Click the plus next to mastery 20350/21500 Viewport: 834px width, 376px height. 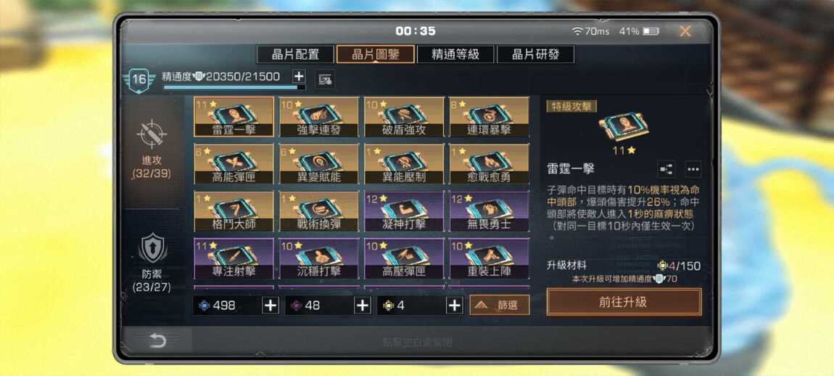[x=299, y=76]
